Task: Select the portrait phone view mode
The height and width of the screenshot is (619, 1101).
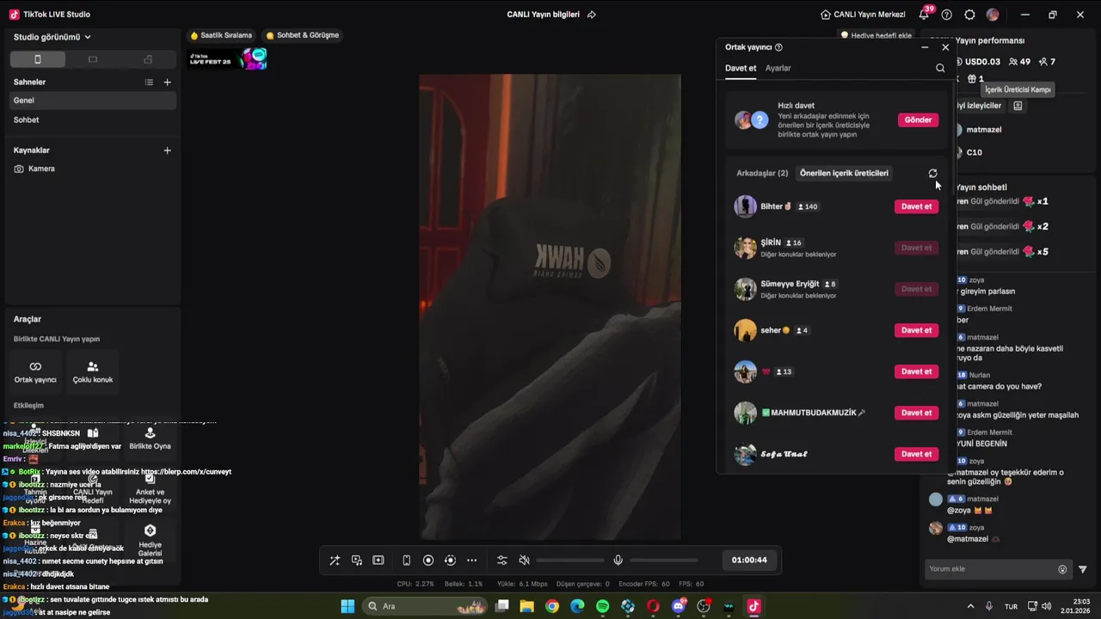Action: pos(37,59)
